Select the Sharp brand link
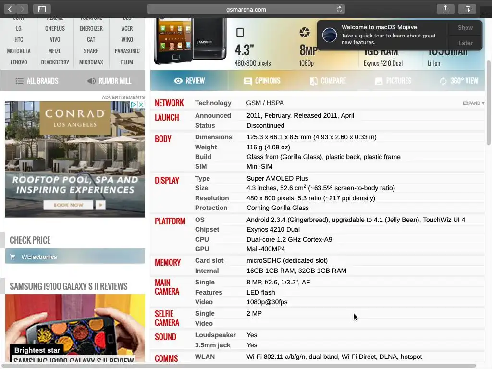Screen dimensions: 492x369 [x=91, y=51]
